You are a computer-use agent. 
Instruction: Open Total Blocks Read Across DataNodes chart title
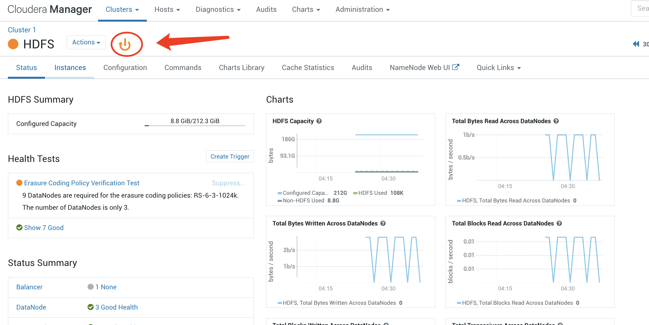pos(503,223)
